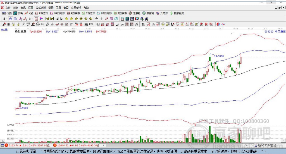Click the colored triangle gradient icon
The image size is (286, 154).
41,19
